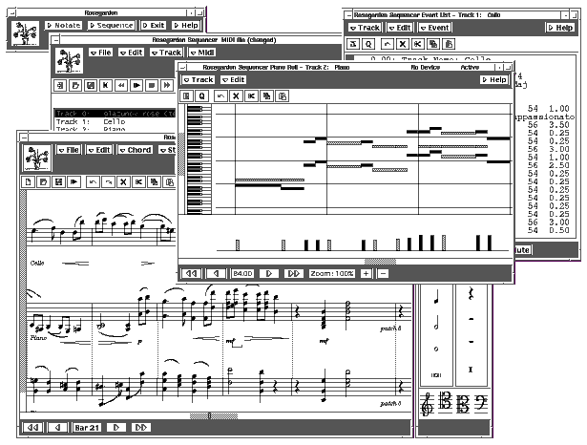Click the undo icon in Event List toolbar
The width and height of the screenshot is (587, 445).
[388, 44]
